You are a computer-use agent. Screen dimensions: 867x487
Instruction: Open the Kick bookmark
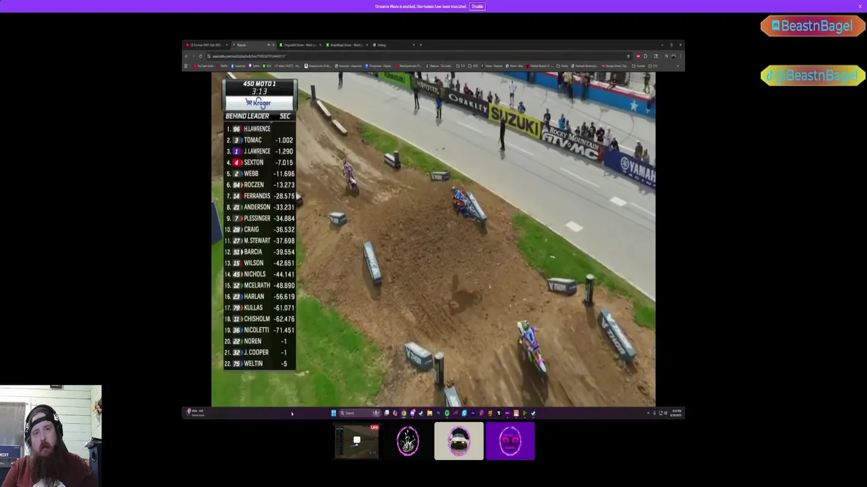pyautogui.click(x=267, y=66)
